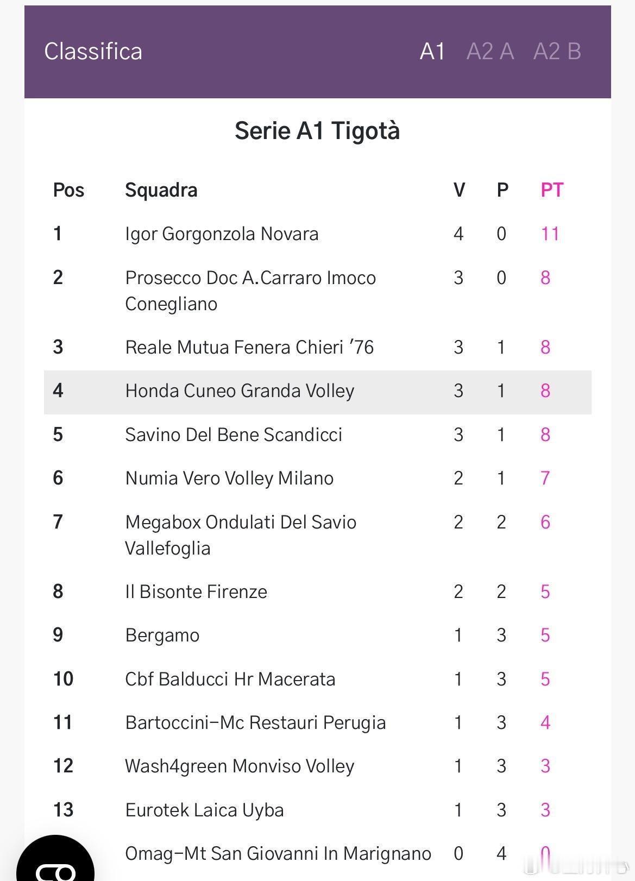Click the Classifica header title
Screen dimensions: 635x881
click(93, 52)
